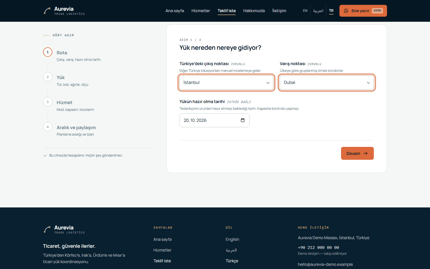430x269 pixels.
Task: Choose English in footer language list
Action: pyautogui.click(x=232, y=239)
